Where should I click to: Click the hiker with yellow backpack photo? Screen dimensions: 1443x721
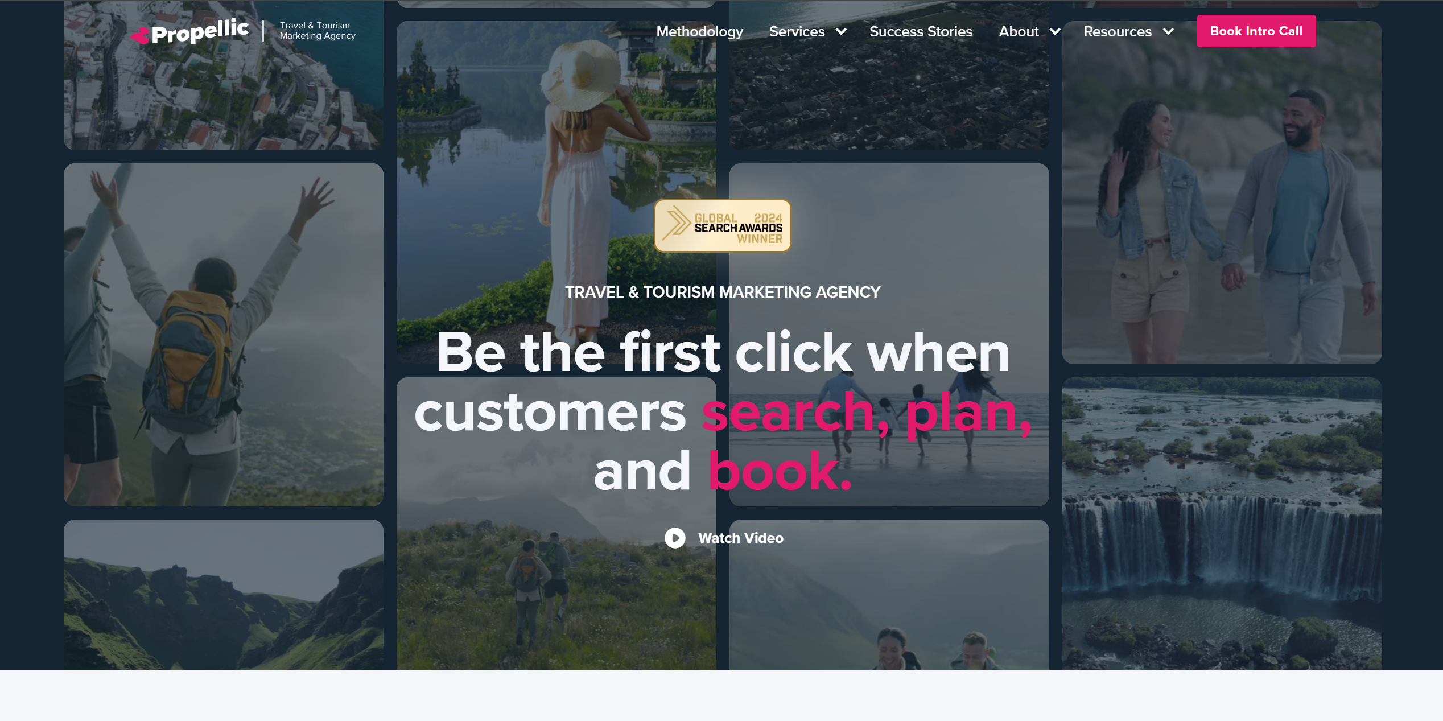[223, 335]
